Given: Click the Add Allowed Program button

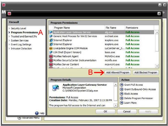Looking at the screenshot, I should (118, 72).
